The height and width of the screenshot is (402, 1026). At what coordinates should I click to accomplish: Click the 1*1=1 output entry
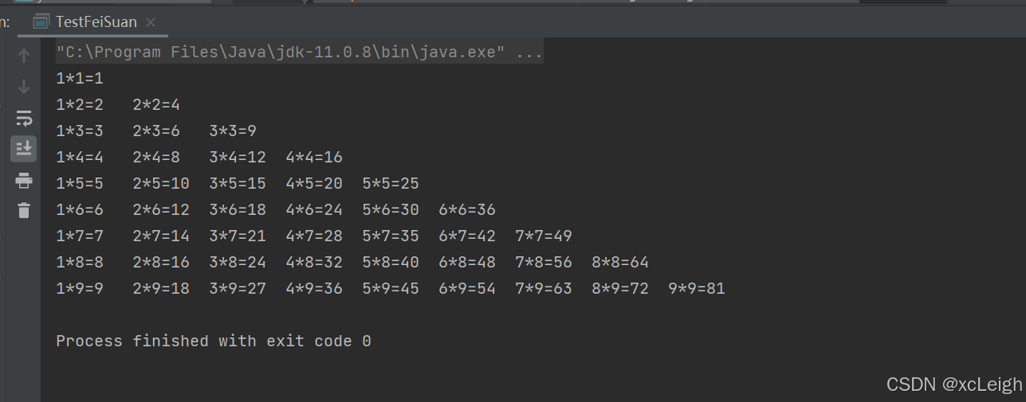(x=80, y=79)
